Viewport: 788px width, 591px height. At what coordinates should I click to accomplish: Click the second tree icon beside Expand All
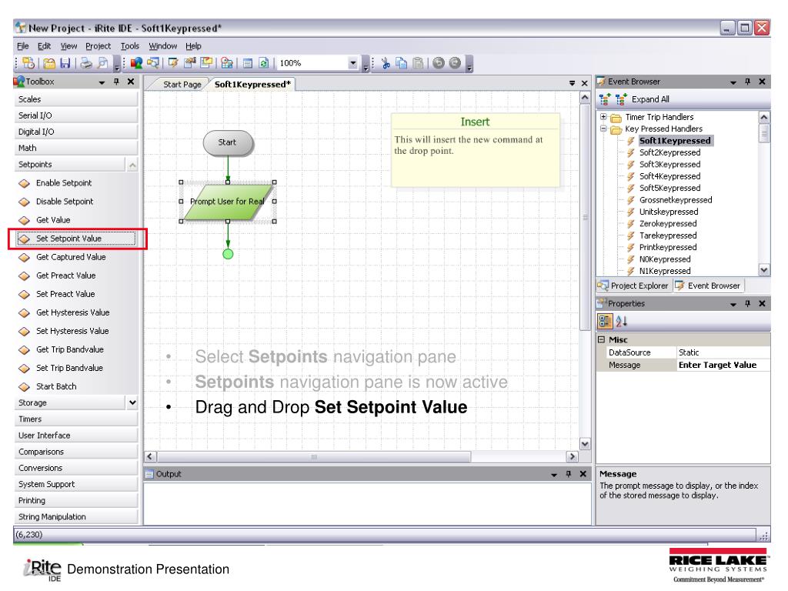tap(621, 99)
